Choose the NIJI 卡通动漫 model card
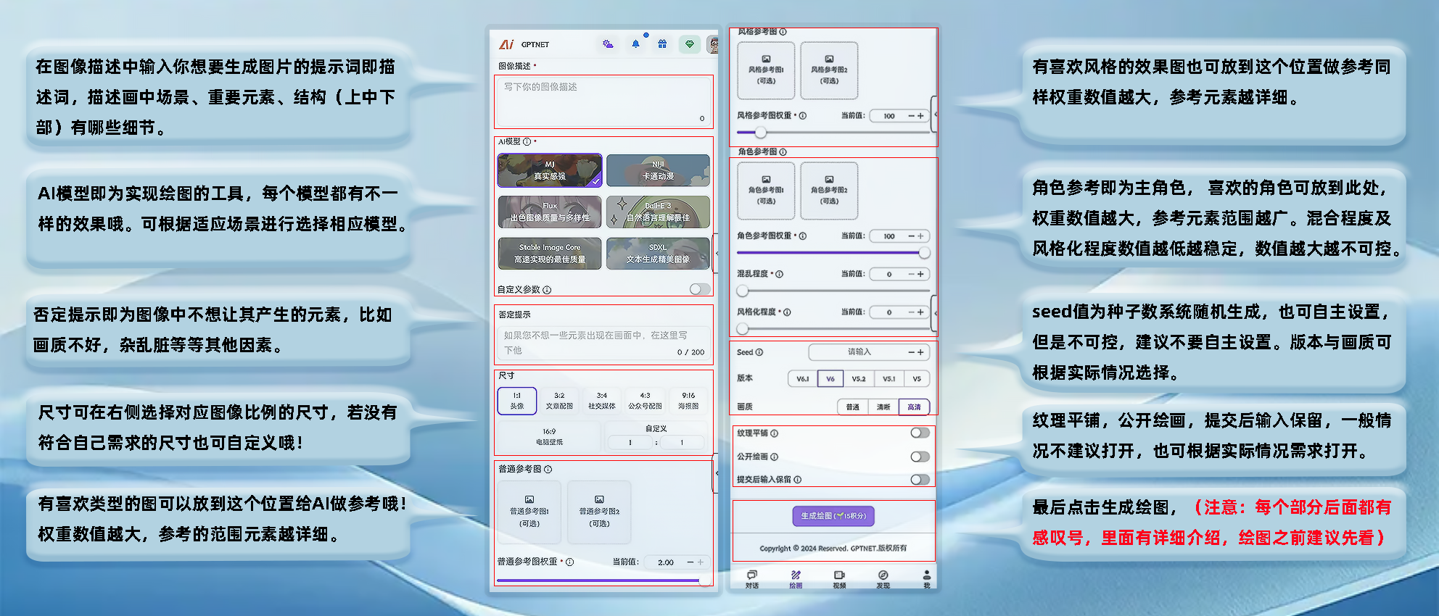Screen dimensions: 1439x616 [658, 170]
